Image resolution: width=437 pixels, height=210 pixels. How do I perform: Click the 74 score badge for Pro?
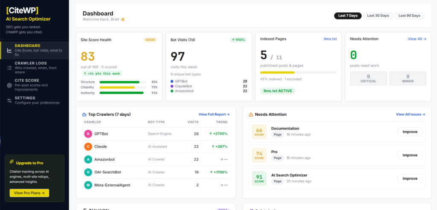pos(259,155)
